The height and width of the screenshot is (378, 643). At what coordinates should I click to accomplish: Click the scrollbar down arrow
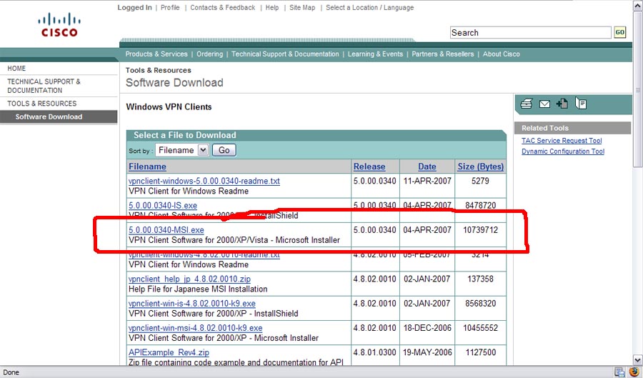click(638, 360)
